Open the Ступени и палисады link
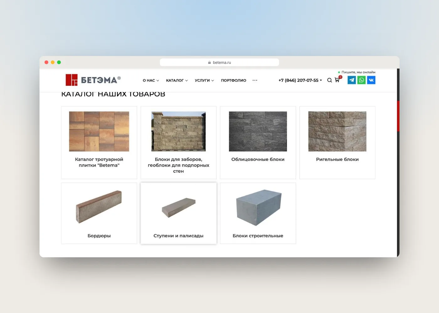 coord(178,236)
